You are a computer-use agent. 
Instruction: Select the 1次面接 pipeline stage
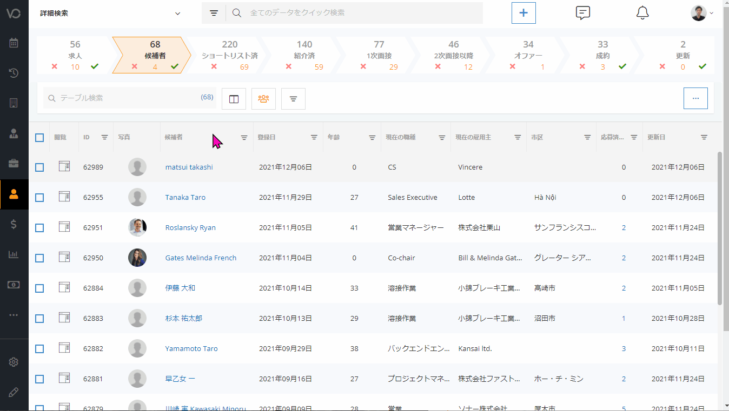pos(379,55)
